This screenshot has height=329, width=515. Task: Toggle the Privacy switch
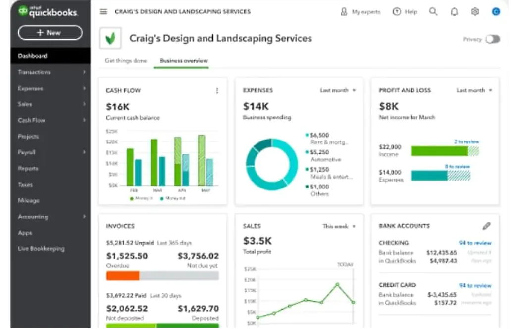[x=493, y=39]
